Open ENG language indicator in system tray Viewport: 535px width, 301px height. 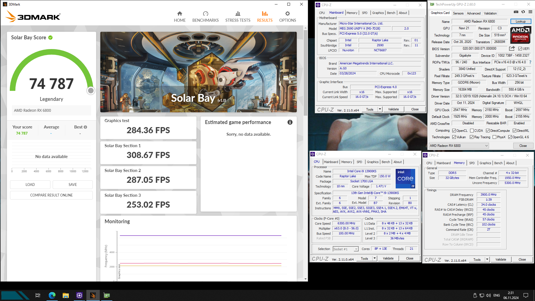(x=497, y=295)
